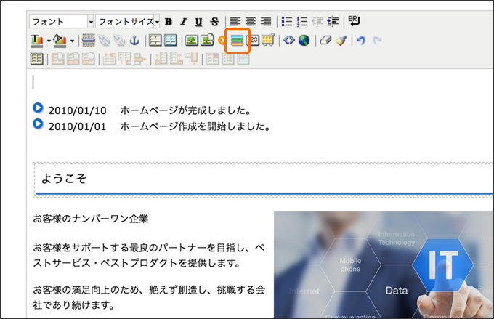Image resolution: width=494 pixels, height=319 pixels.
Task: Center align text
Action: 251,21
